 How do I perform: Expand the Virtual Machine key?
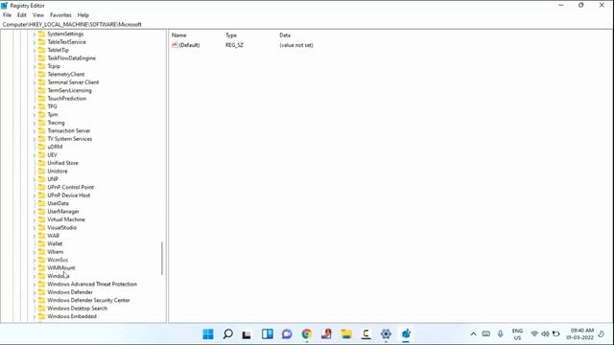35,219
